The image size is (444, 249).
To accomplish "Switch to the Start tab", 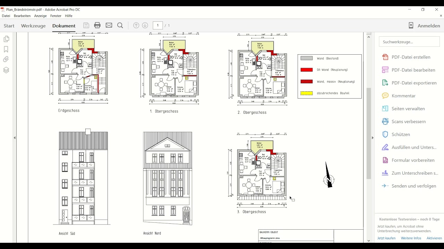I will (x=9, y=26).
